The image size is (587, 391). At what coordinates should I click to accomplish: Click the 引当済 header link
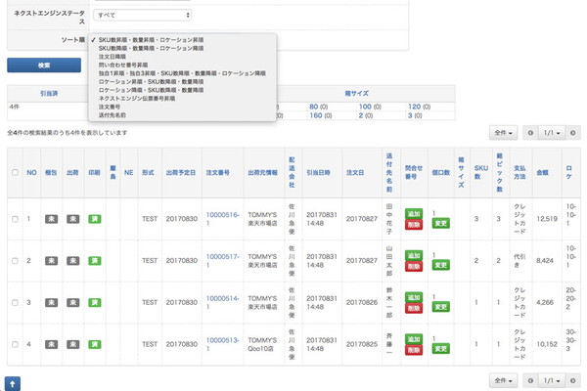coord(49,94)
